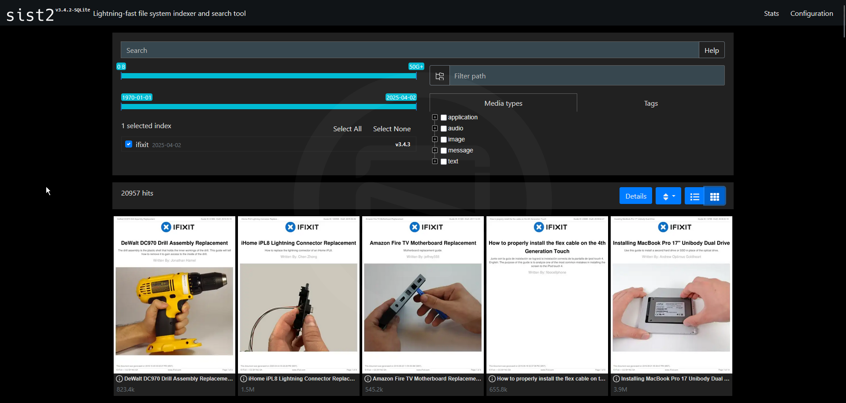The height and width of the screenshot is (403, 846).
Task: Enable the image media type checkbox
Action: [444, 139]
